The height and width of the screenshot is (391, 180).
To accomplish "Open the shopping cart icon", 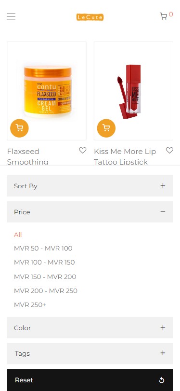I will click(163, 16).
